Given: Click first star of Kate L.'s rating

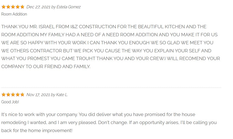Looking at the screenshot, I should coord(4,95).
